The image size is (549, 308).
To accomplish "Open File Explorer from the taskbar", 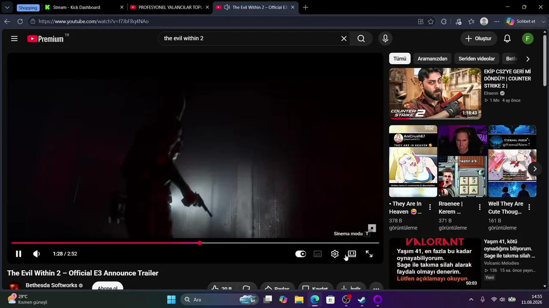I will pyautogui.click(x=299, y=299).
